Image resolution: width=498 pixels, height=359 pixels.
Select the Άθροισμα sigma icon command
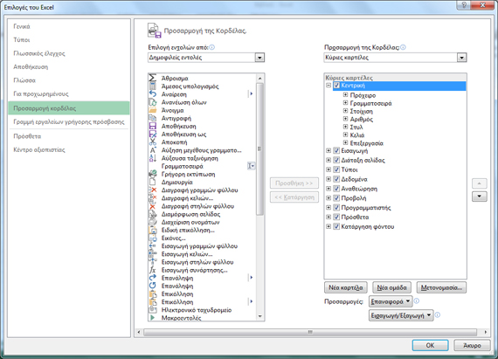coord(152,78)
